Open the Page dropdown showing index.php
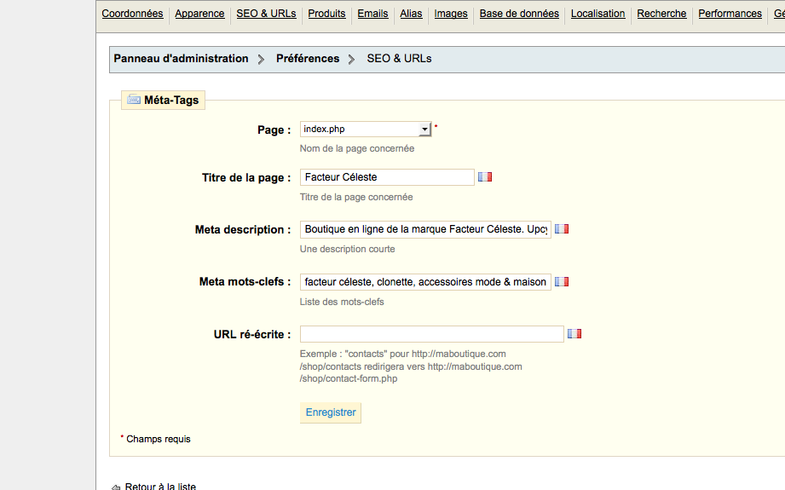785x490 pixels. 366,130
